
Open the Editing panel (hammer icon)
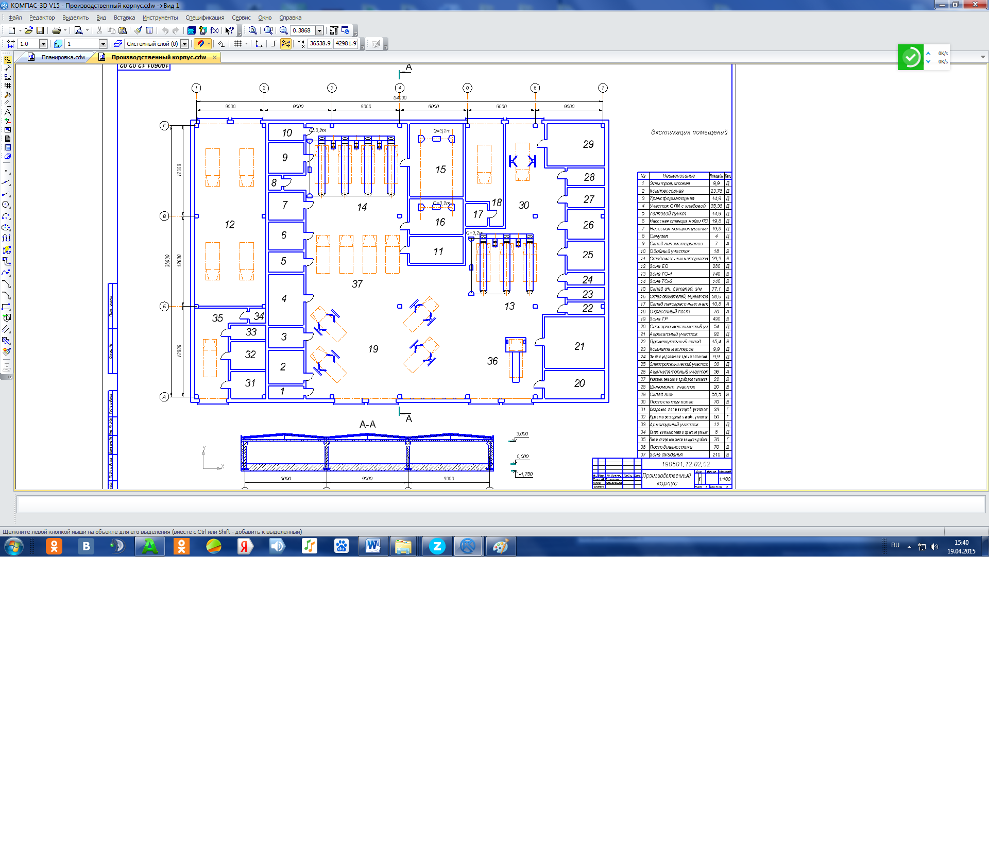tap(7, 95)
